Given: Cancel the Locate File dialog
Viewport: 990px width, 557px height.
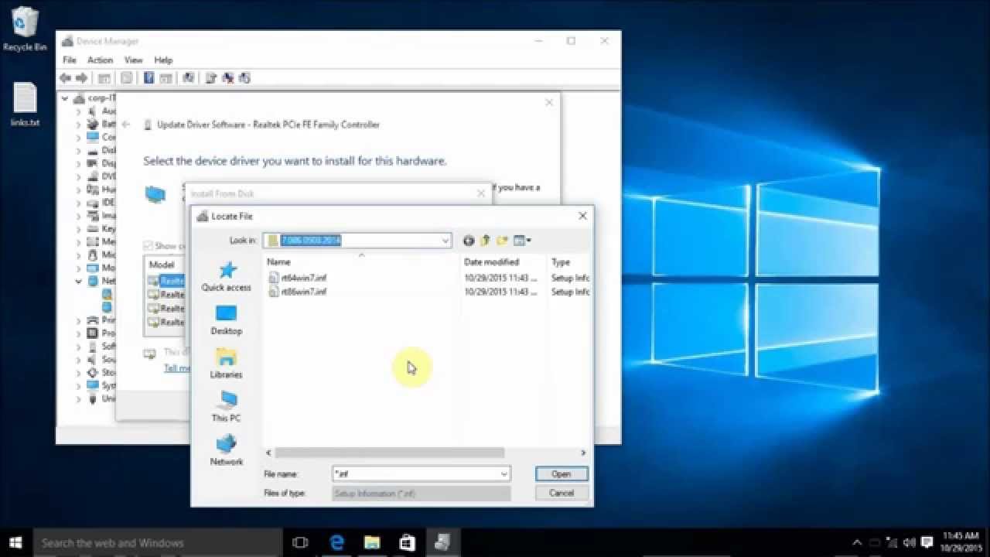Looking at the screenshot, I should [562, 493].
